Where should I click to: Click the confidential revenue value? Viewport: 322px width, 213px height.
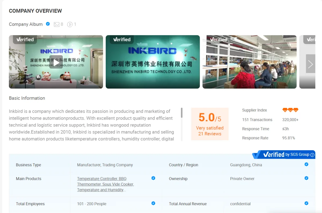click(240, 204)
